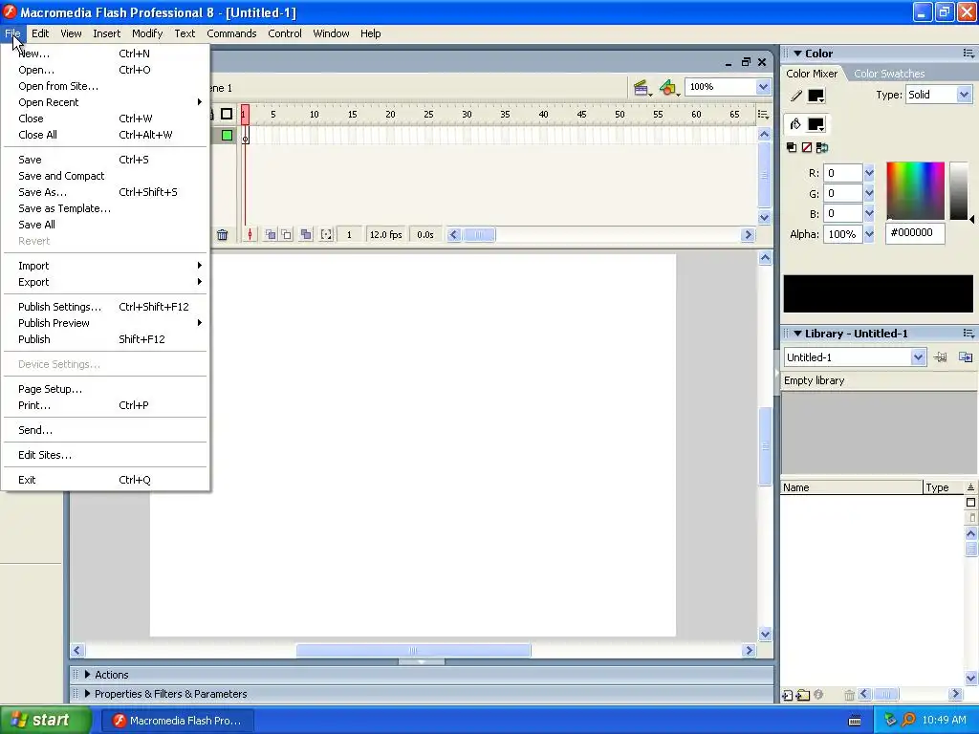Click the timeline layer trash icon
The width and height of the screenshot is (979, 734).
222,235
